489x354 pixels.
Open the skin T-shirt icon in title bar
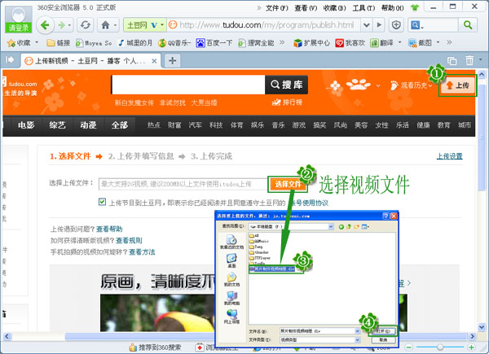pyautogui.click(x=415, y=7)
